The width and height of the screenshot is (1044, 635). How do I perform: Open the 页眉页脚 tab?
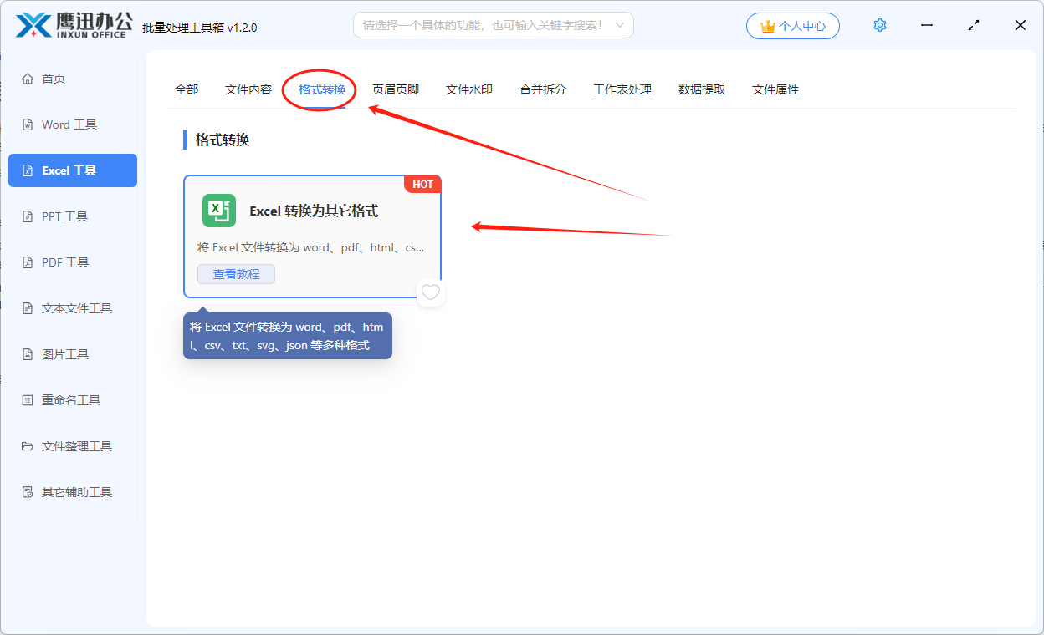click(396, 89)
